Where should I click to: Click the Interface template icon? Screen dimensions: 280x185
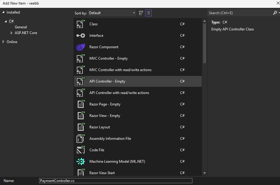pos(80,36)
